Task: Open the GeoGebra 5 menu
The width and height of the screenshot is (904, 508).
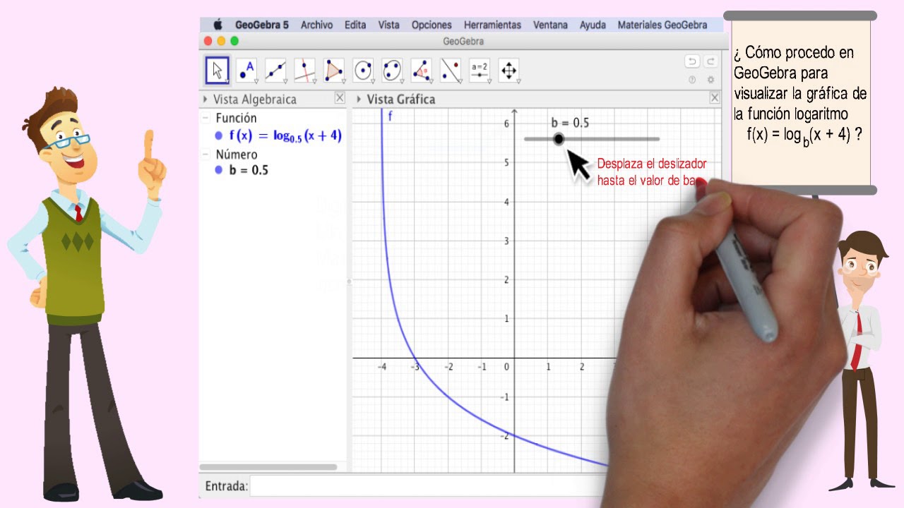Action: tap(262, 25)
